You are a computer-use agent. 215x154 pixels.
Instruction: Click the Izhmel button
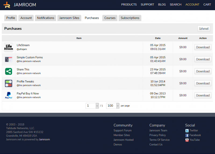point(204,29)
